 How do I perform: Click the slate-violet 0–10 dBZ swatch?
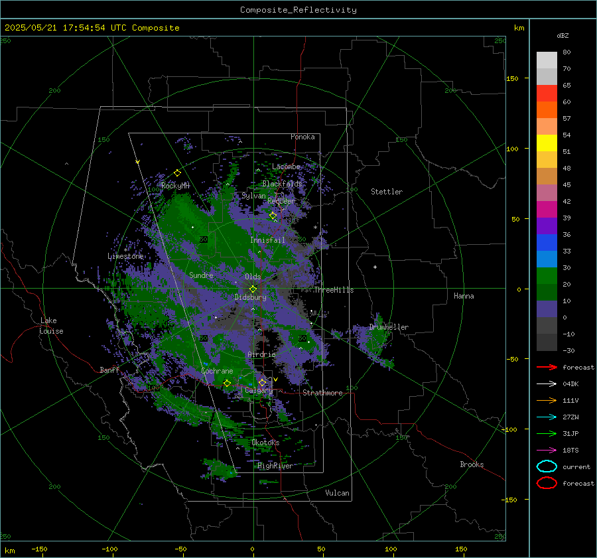547,309
